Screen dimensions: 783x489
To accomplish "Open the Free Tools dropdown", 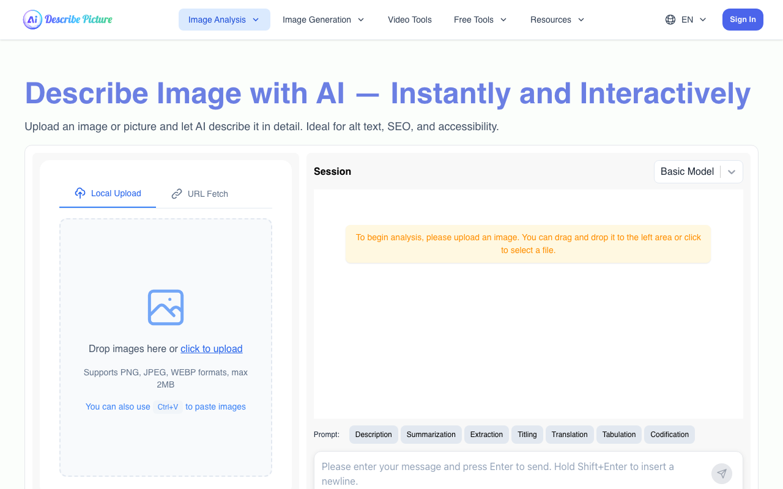I will point(480,20).
